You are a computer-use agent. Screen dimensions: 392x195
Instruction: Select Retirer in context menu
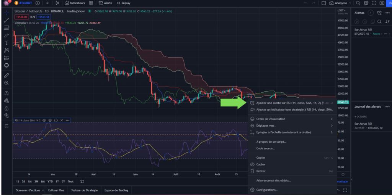point(292,171)
